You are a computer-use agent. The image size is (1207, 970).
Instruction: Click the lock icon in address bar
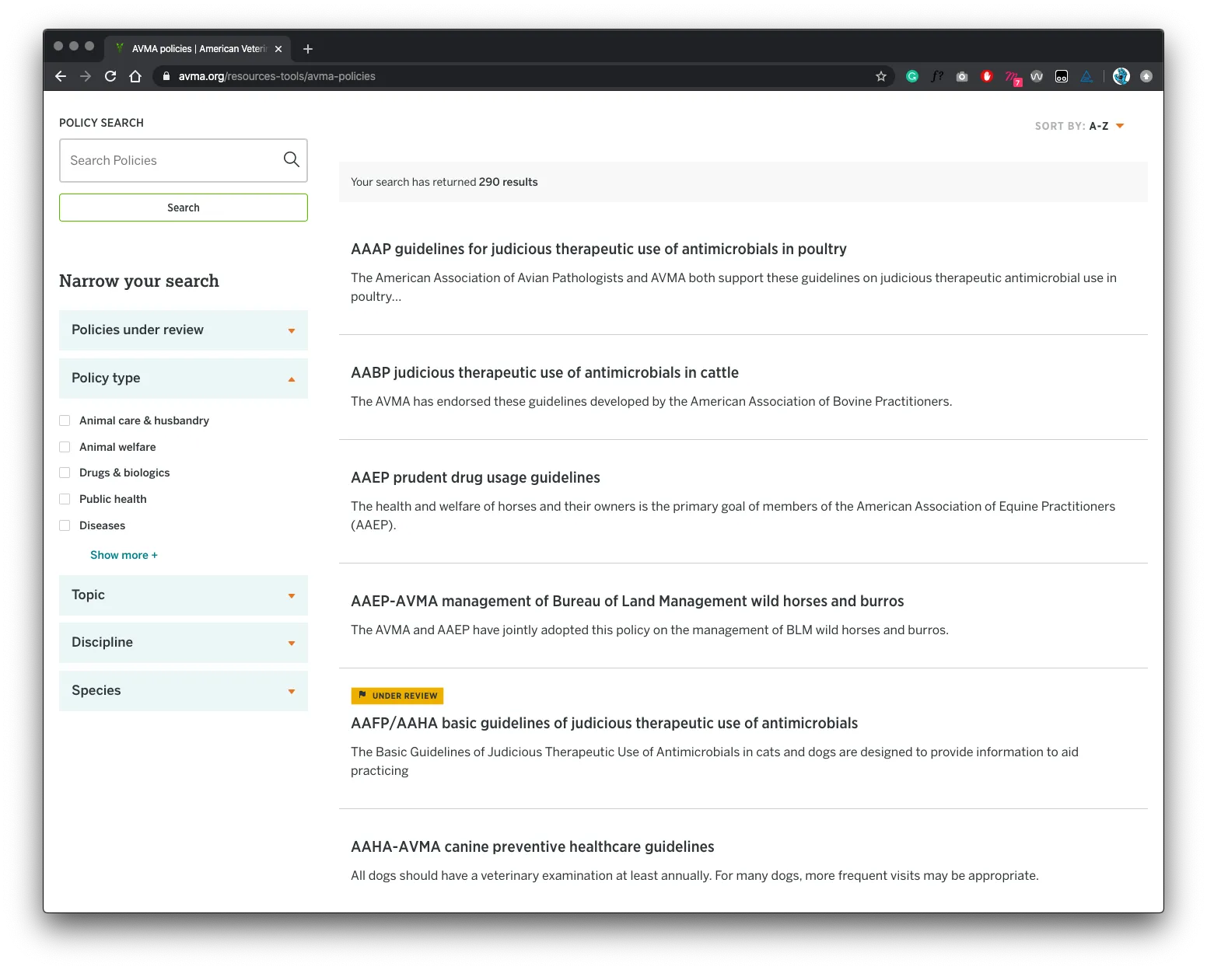tap(166, 76)
